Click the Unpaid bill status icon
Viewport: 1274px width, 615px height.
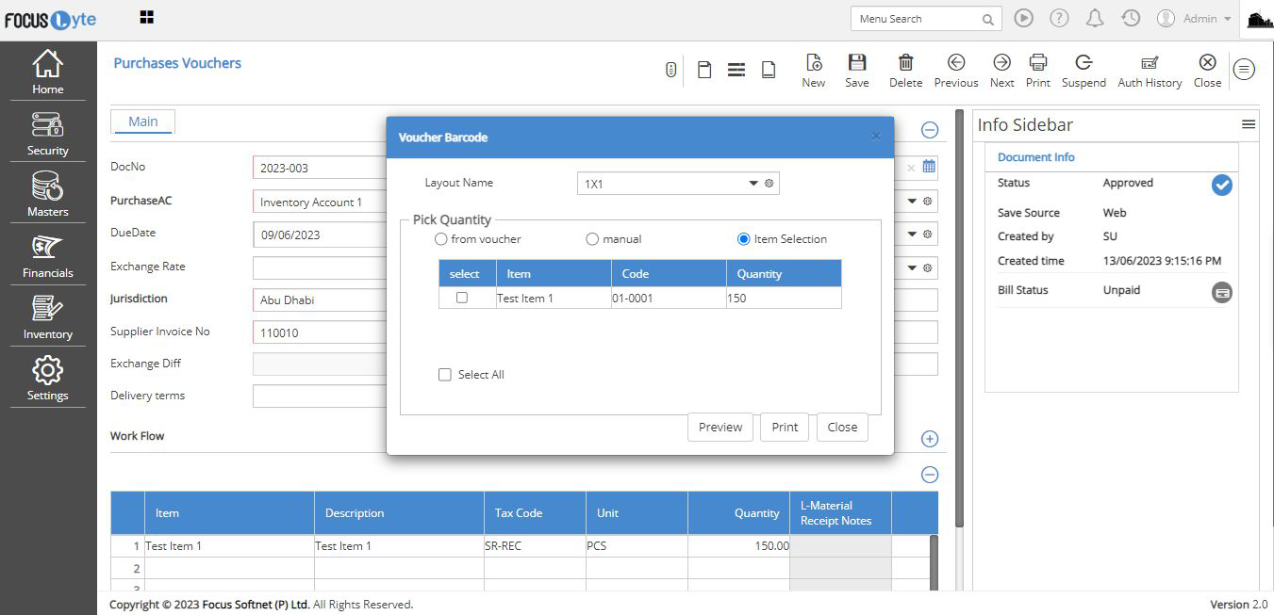tap(1221, 293)
